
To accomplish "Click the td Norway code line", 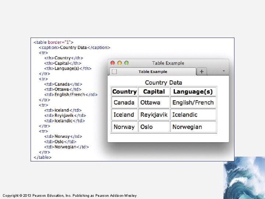I will (x=63, y=136).
